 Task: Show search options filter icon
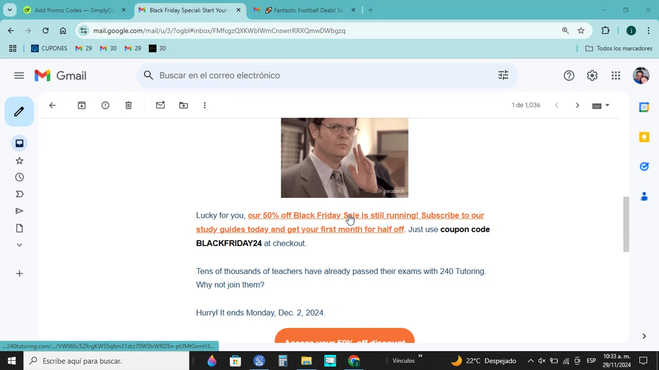click(503, 75)
